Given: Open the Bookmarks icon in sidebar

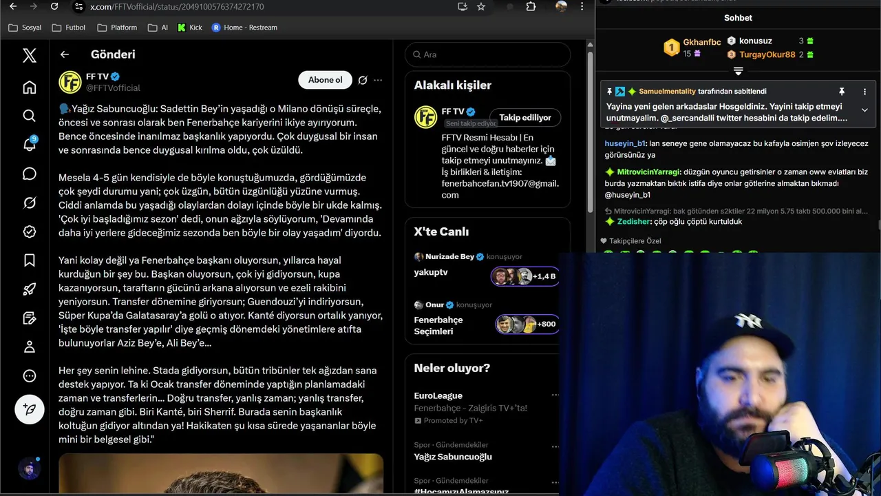Looking at the screenshot, I should click(29, 260).
